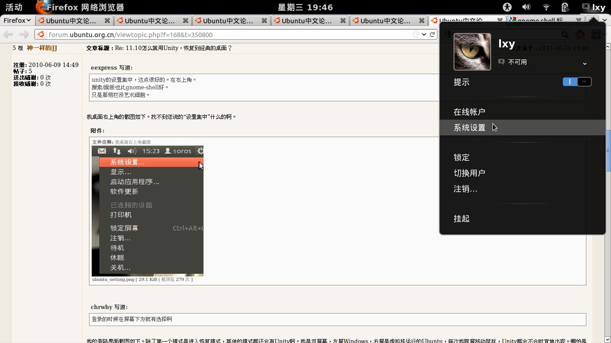Click the lxy name in the user menu
The width and height of the screenshot is (611, 343).
[x=506, y=43]
